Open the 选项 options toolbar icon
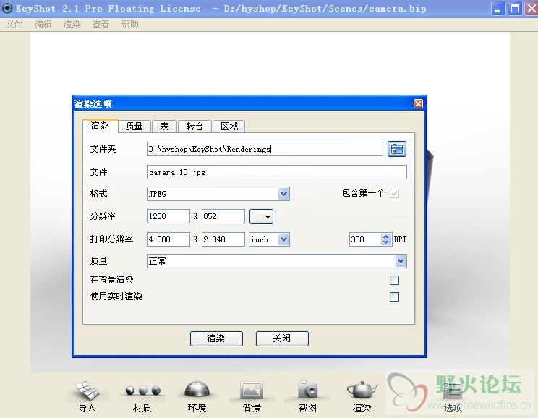Viewport: 538px width, 418px height. tap(453, 396)
